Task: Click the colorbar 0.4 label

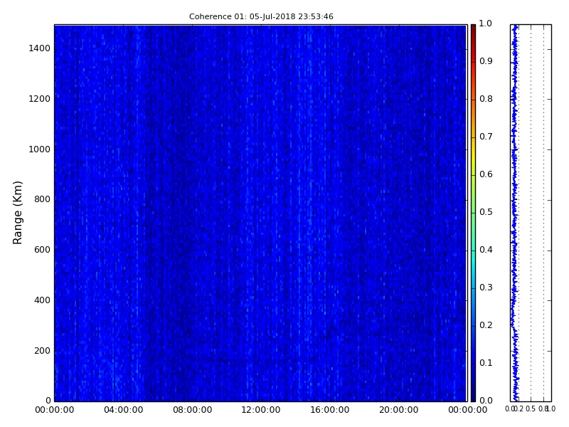Action: point(486,250)
